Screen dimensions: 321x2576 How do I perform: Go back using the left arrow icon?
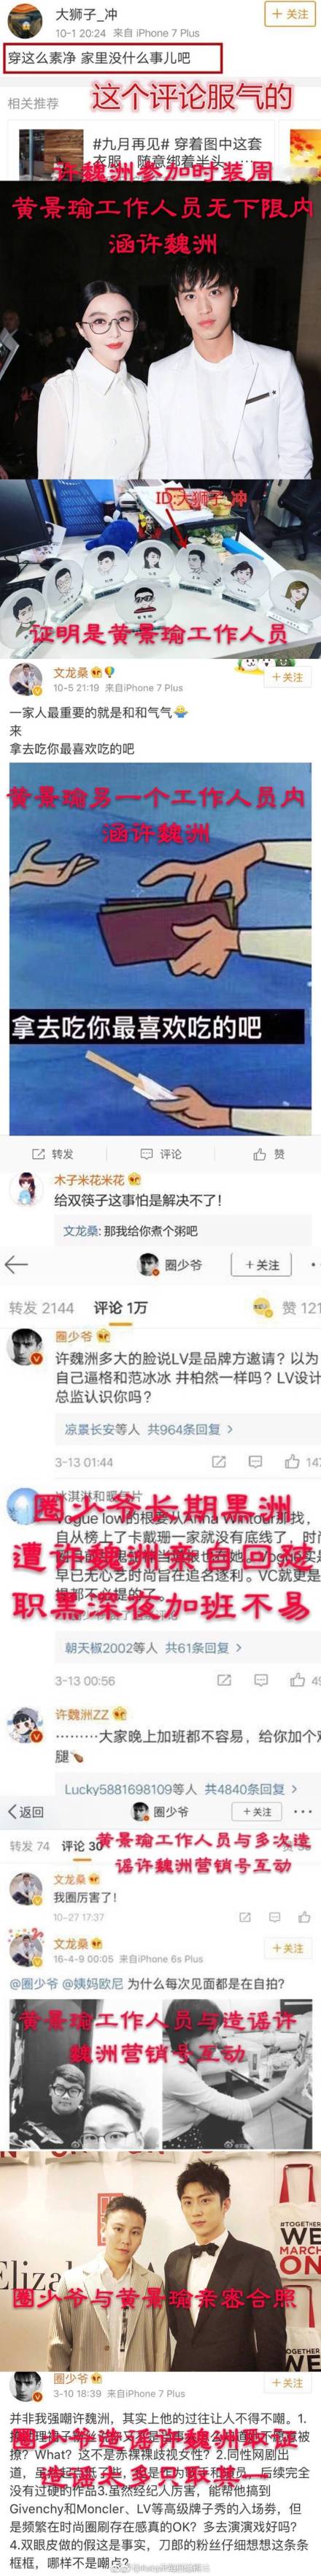click(16, 1265)
